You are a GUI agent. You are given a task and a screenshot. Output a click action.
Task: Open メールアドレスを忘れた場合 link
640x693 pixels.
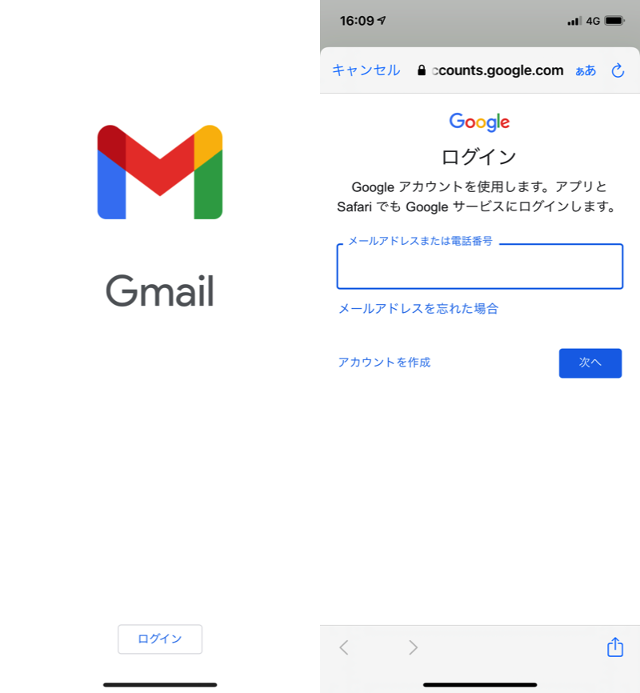click(x=418, y=309)
